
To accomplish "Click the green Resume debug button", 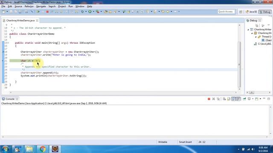I will pyautogui.click(x=38, y=11).
